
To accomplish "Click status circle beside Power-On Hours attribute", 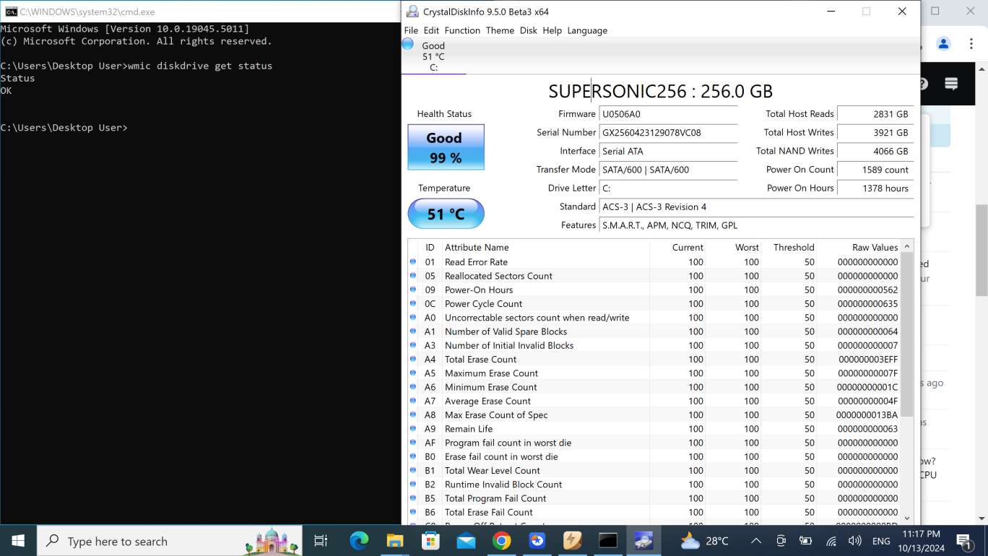I will (413, 290).
